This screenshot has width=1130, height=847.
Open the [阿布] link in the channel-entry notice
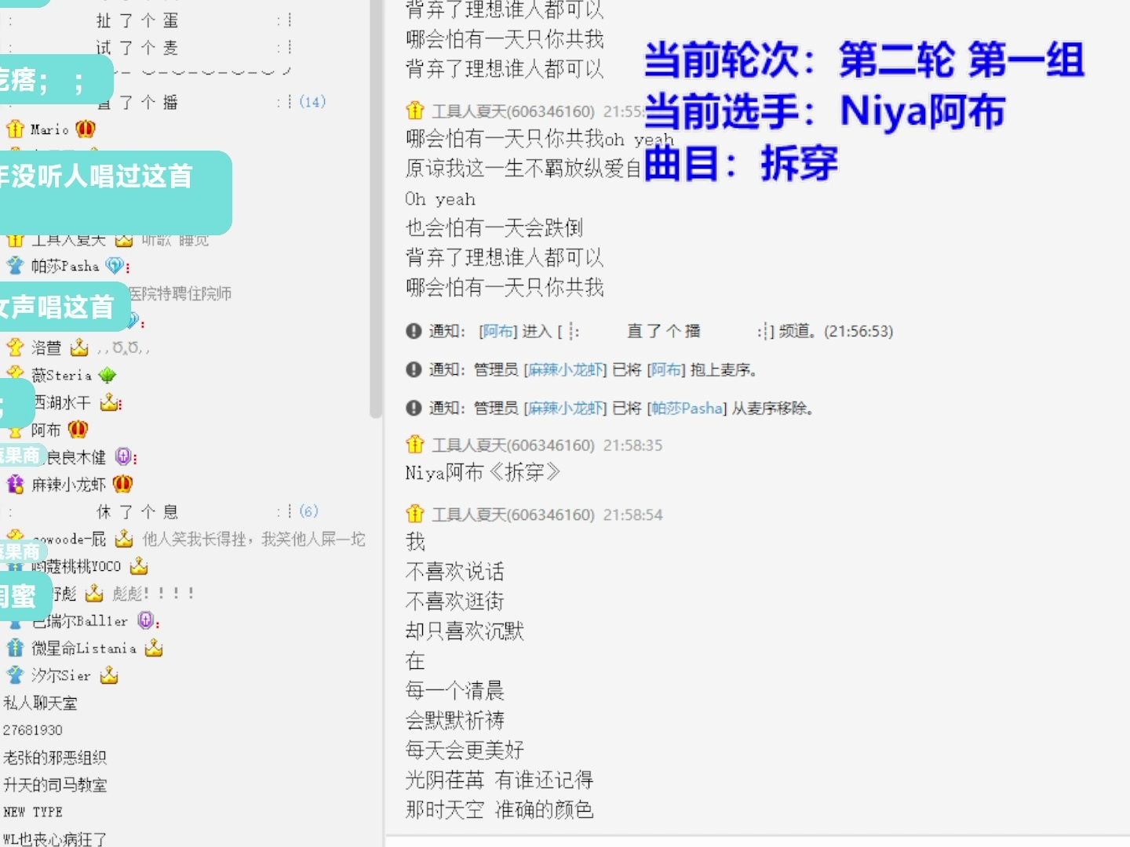coord(498,331)
